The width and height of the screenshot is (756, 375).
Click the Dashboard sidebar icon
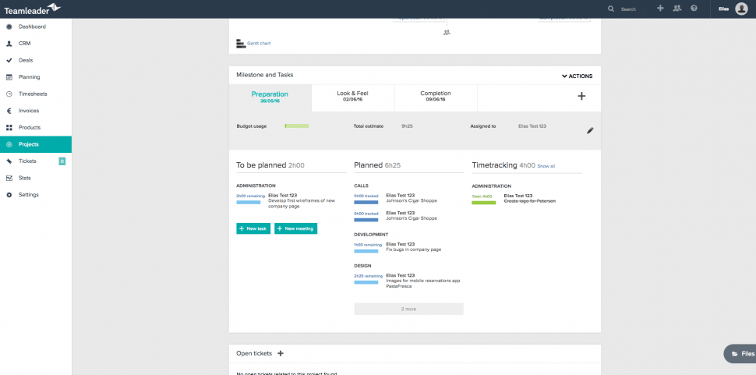pyautogui.click(x=9, y=27)
